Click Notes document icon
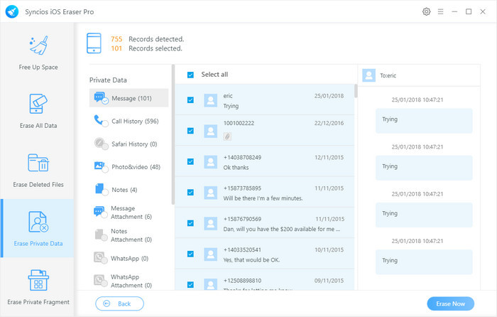 click(x=101, y=189)
